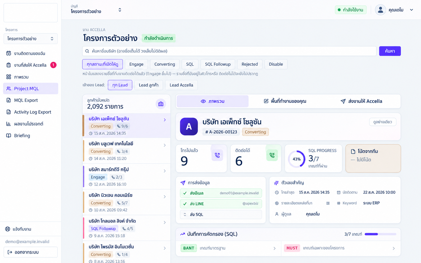Click the red notification badge in sidebar
The image size is (421, 263).
(x=53, y=65)
